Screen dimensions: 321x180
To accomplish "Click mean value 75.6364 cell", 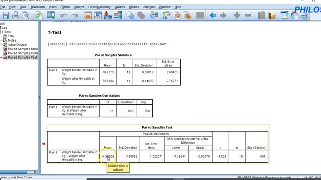I will pos(108,81).
